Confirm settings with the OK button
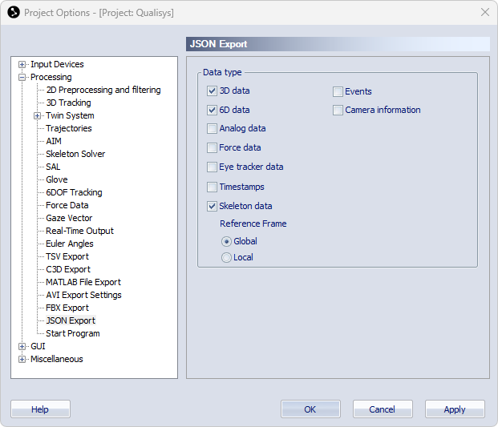Viewport: 498px width, 427px height. click(x=310, y=409)
